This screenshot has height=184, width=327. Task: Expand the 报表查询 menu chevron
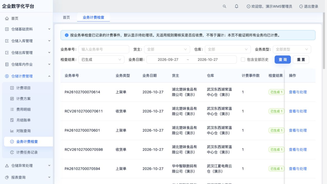[49, 177]
